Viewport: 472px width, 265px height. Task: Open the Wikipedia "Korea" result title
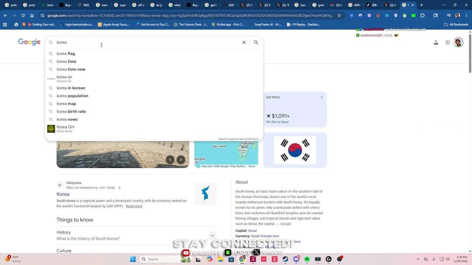point(63,194)
